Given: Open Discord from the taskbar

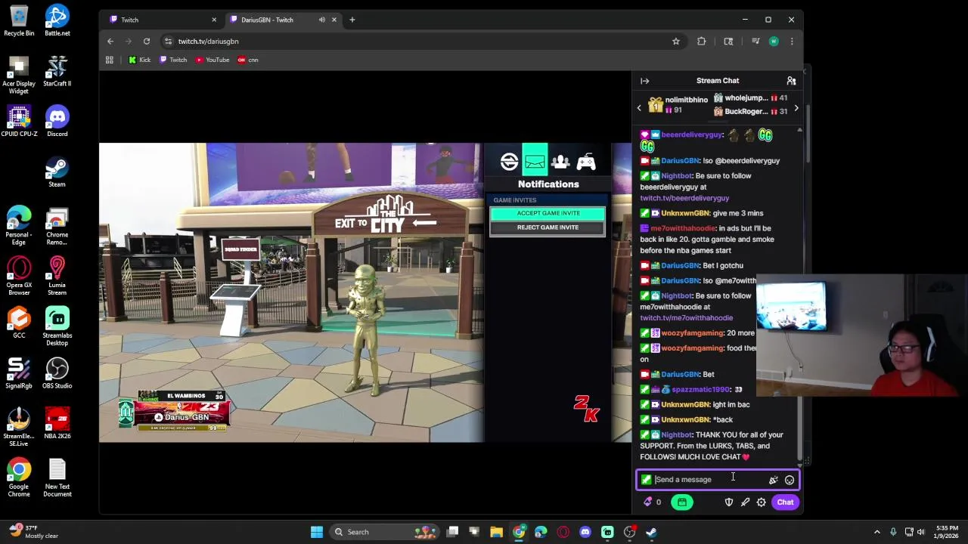Looking at the screenshot, I should [x=585, y=532].
